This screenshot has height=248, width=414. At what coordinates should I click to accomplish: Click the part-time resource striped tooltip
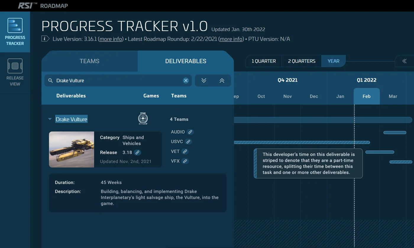tap(308, 163)
